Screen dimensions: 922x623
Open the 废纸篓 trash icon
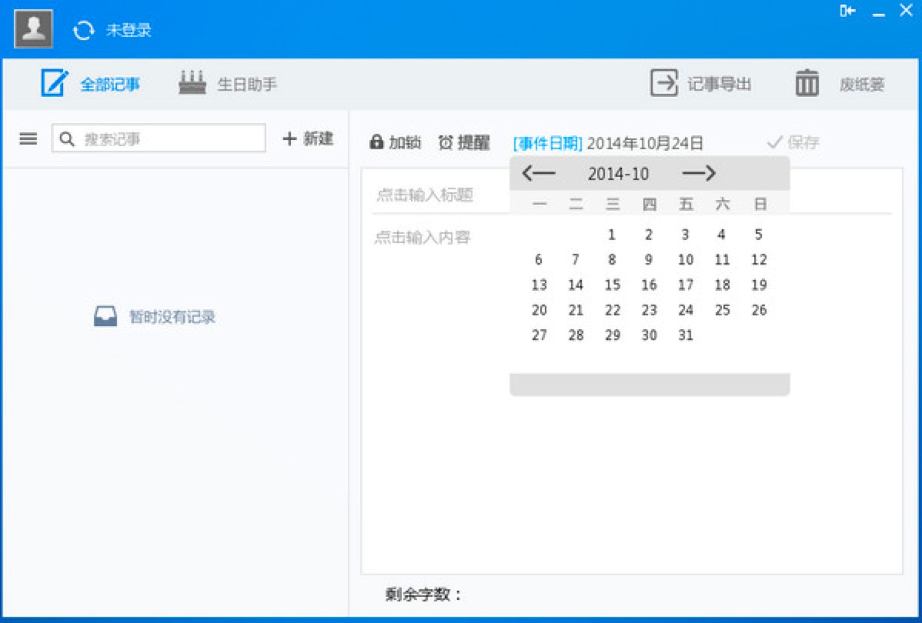pos(806,82)
